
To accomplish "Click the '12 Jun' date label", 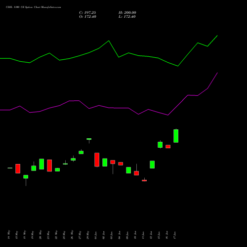I will [151, 235].
